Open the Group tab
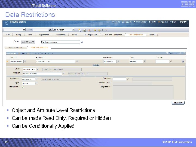The height and width of the screenshot is (147, 196). tap(19, 35)
